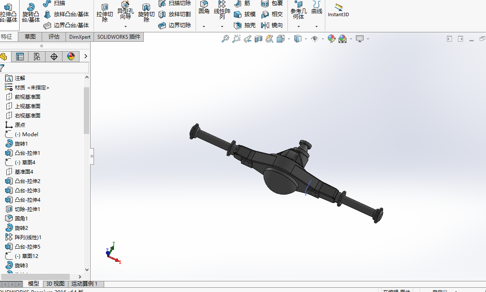
Task: Open the DimXpertManager tab
Action: 54,57
